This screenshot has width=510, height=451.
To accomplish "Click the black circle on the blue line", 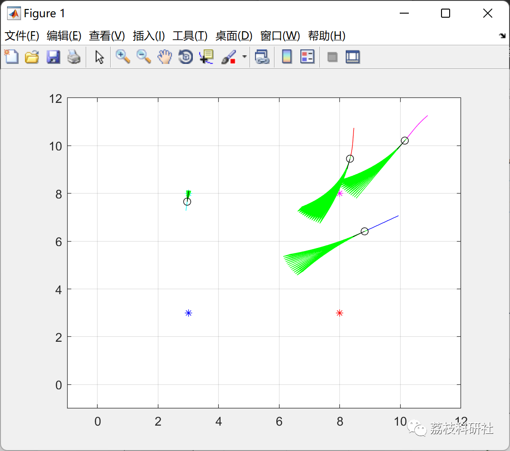I will pos(365,231).
